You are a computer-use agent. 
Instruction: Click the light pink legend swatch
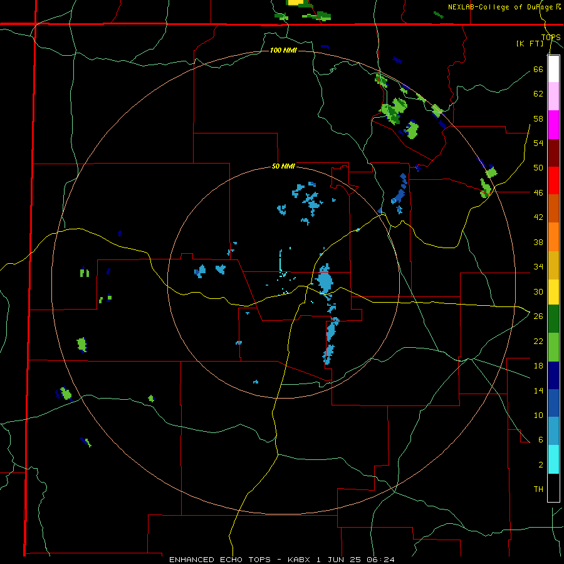[x=553, y=97]
